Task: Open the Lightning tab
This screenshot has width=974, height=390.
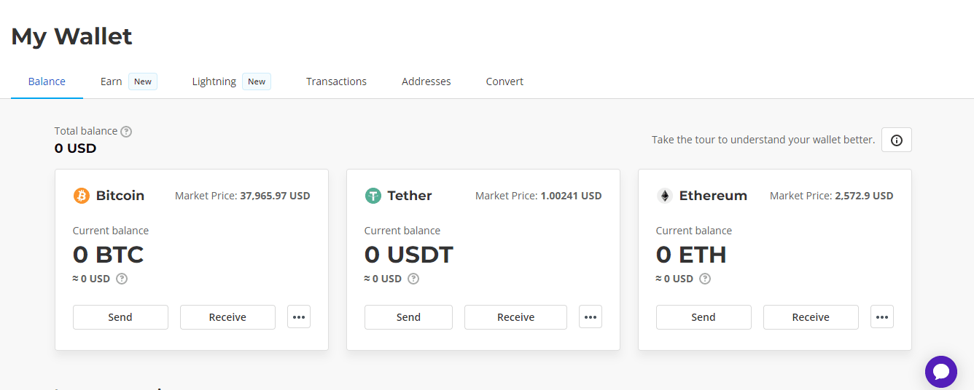Action: 214,81
